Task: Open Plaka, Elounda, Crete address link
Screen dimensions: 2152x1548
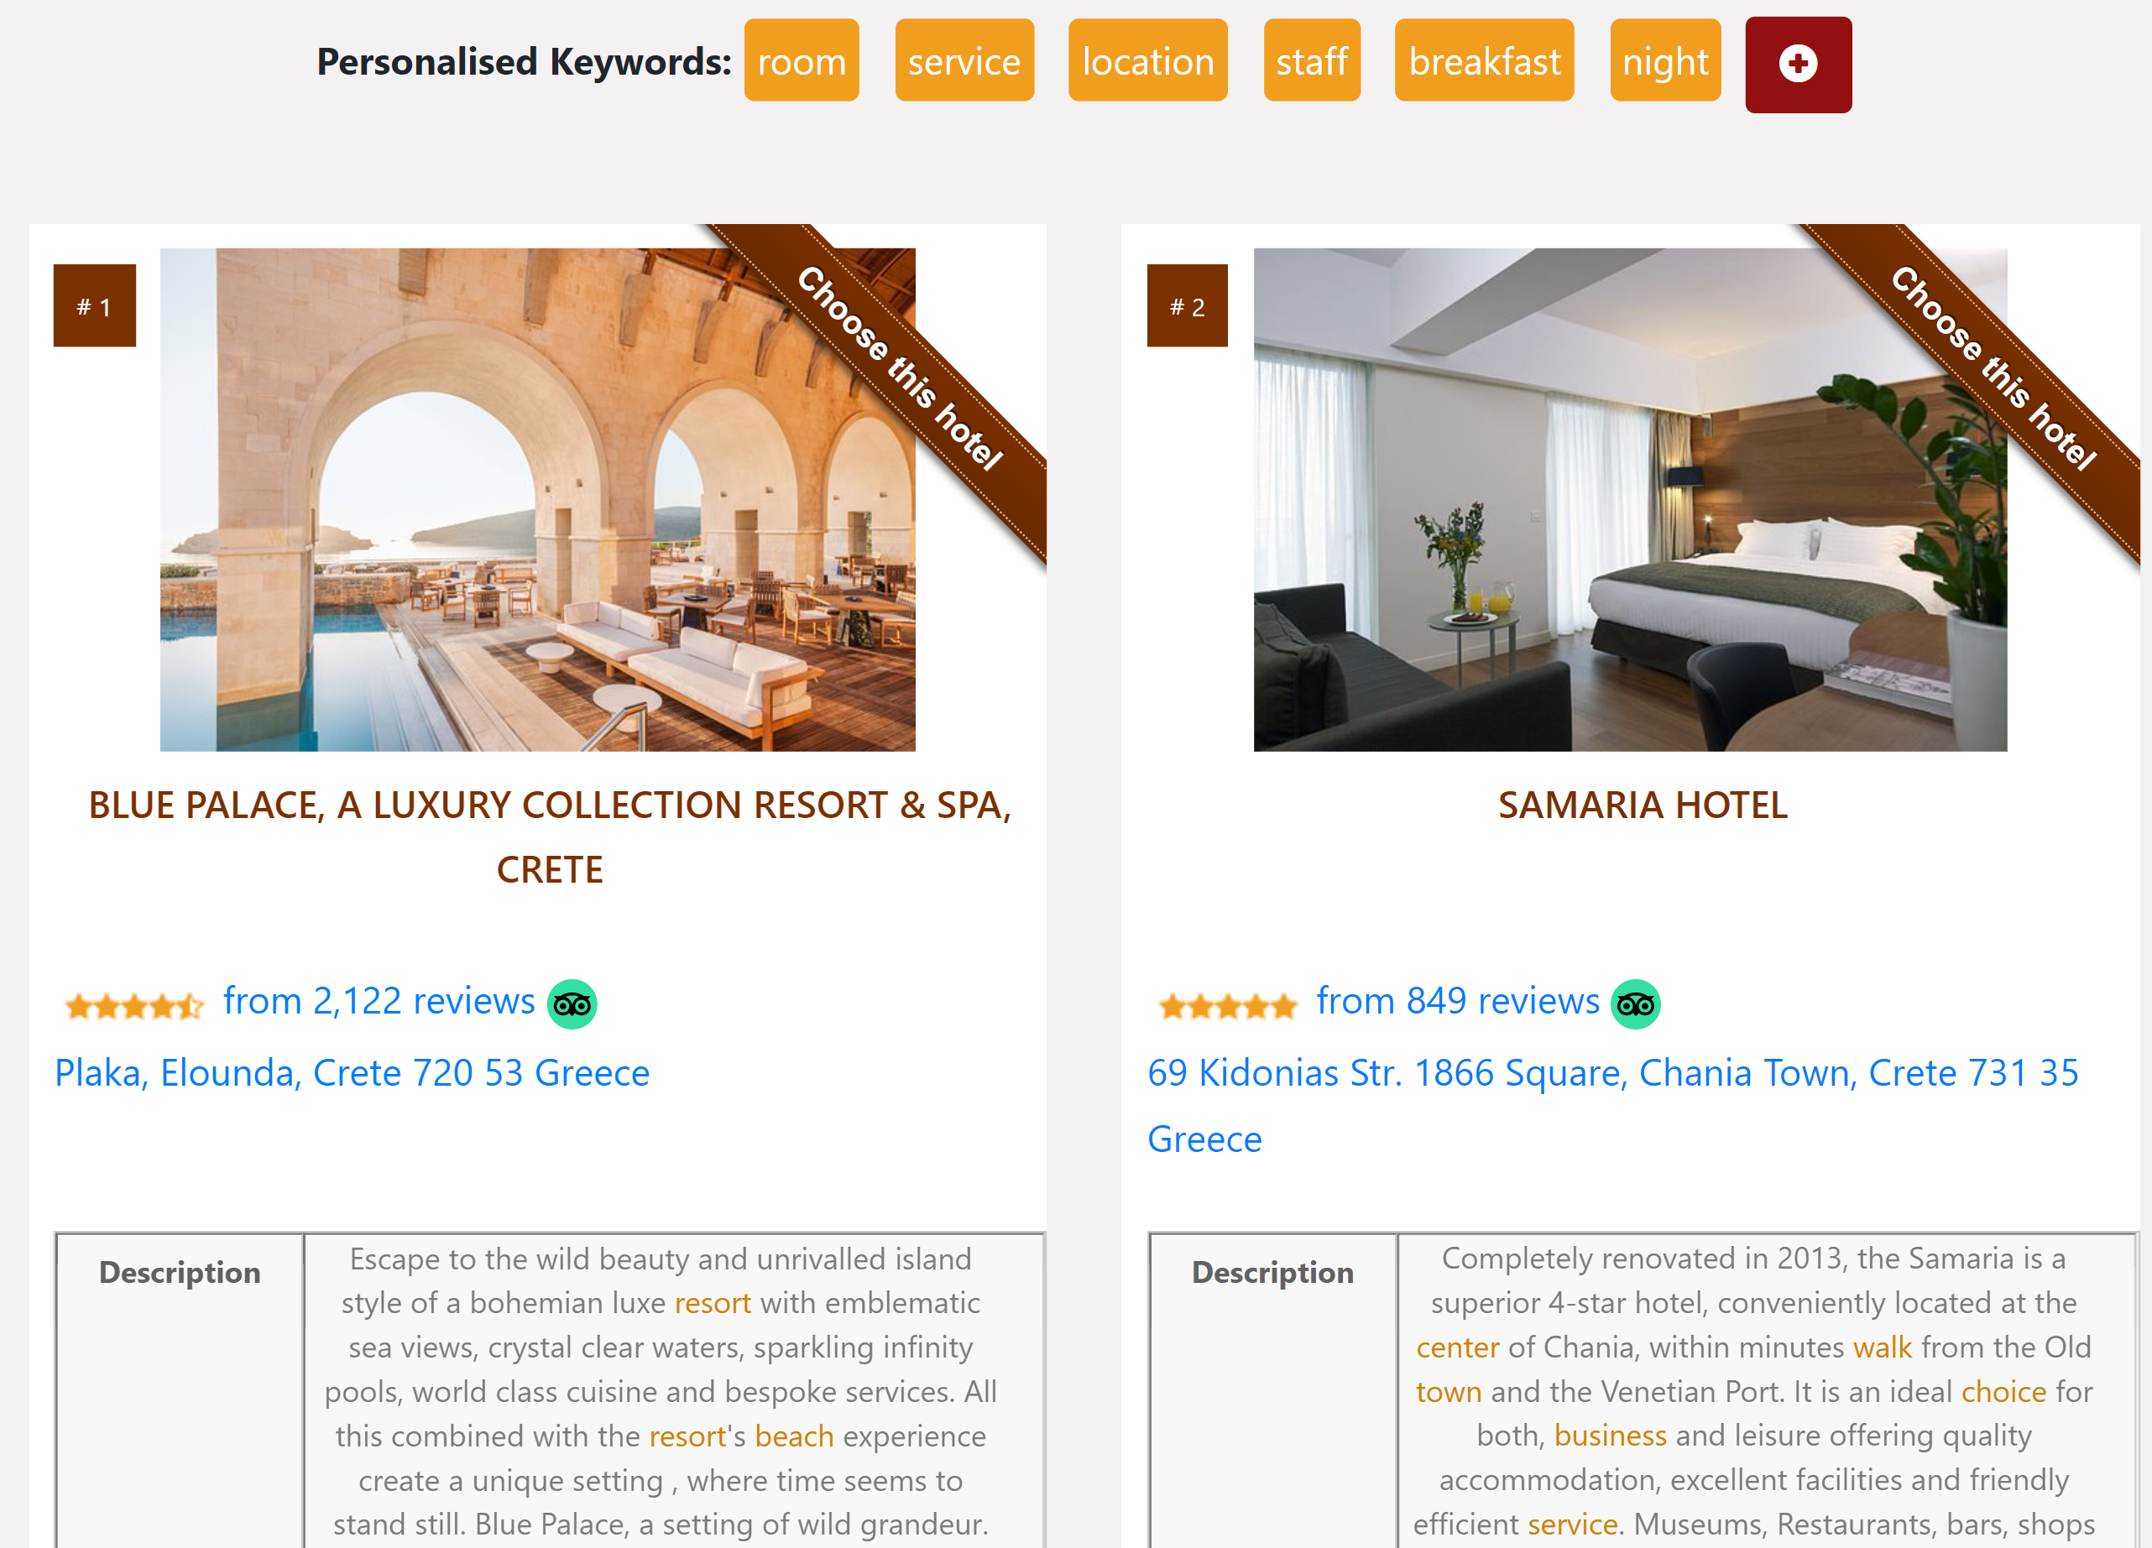Action: [352, 1073]
